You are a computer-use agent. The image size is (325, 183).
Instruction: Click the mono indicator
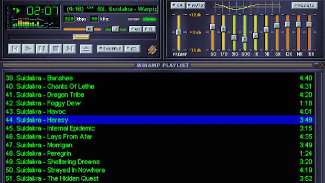click(x=134, y=19)
